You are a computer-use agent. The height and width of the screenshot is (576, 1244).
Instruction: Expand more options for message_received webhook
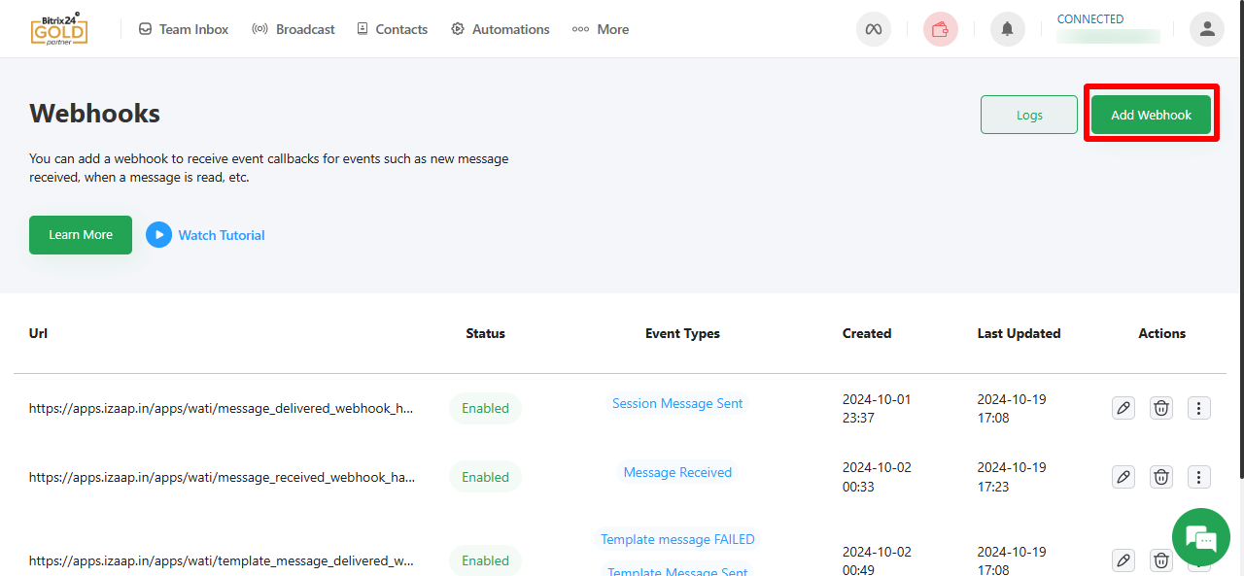[1199, 477]
